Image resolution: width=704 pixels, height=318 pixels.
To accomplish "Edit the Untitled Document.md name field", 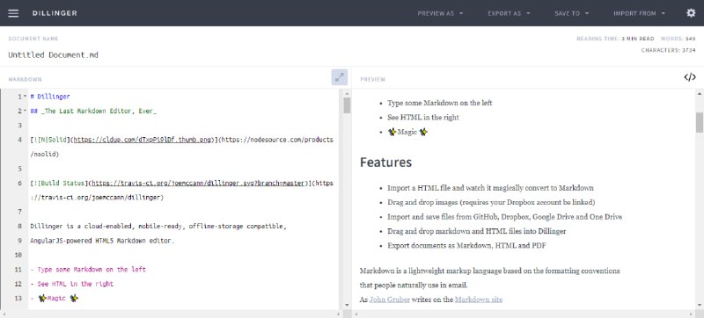I will 53,55.
